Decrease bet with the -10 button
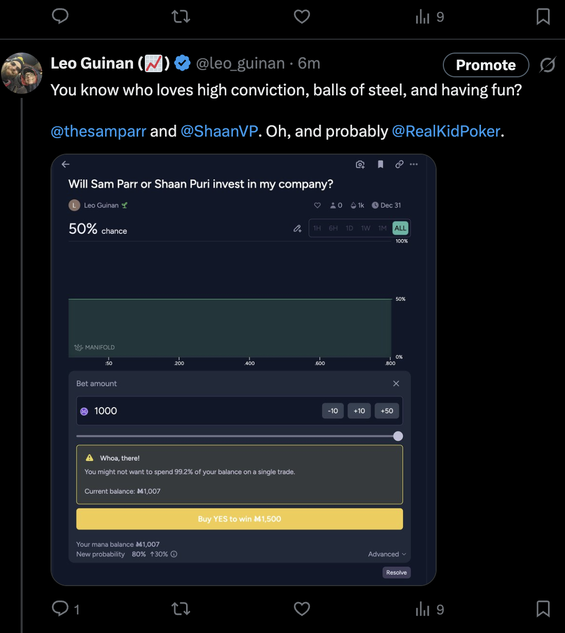Screen dimensions: 565x633 click(x=333, y=411)
